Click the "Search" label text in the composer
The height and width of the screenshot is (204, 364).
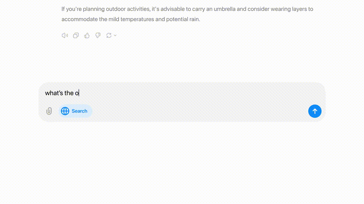coord(79,111)
